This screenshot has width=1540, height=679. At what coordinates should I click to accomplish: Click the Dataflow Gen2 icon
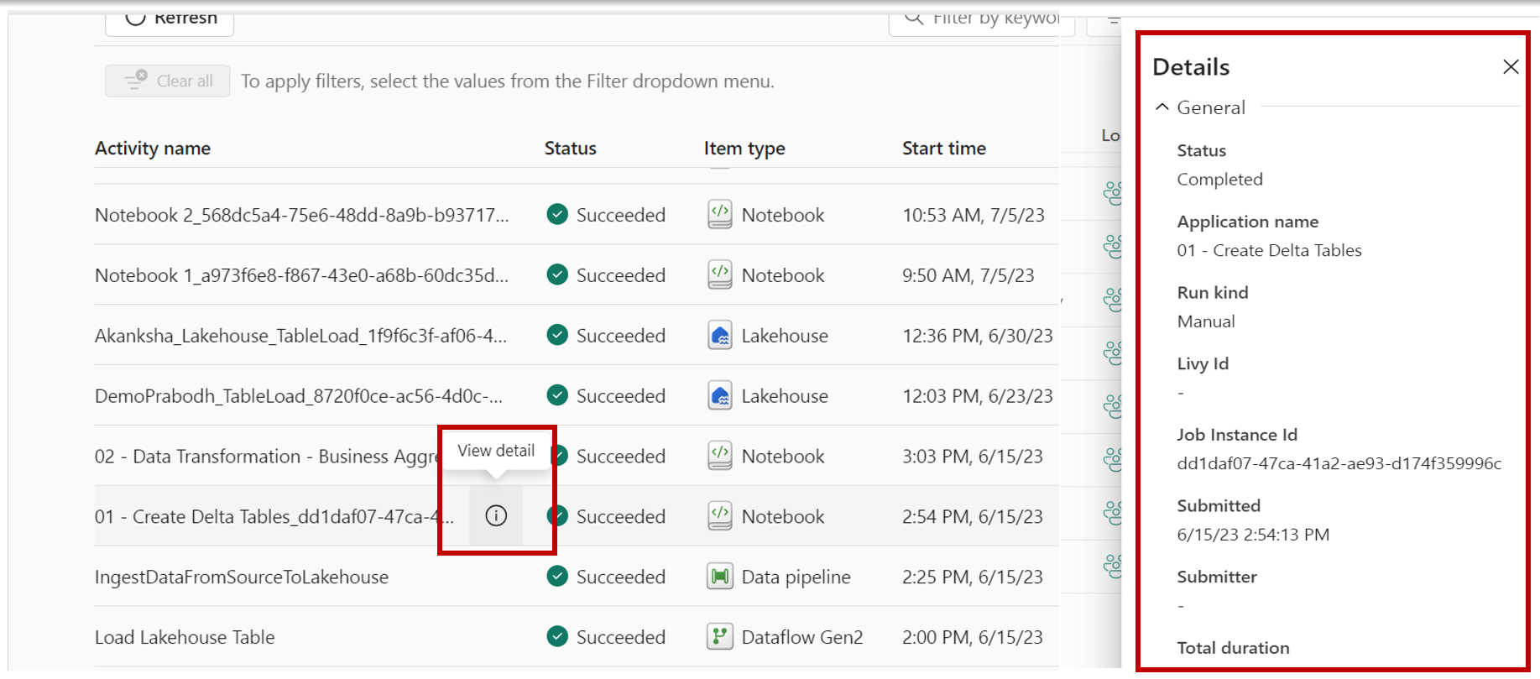(719, 637)
